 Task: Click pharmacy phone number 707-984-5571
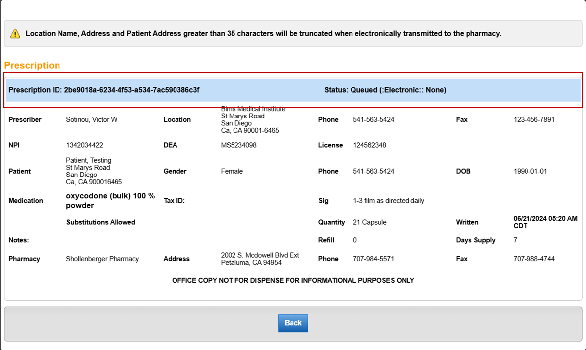(373, 259)
